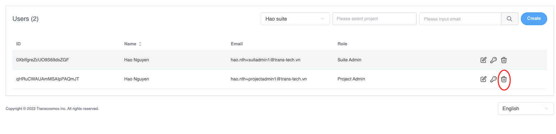
Task: Click the Users (2) heading
Action: 26,19
